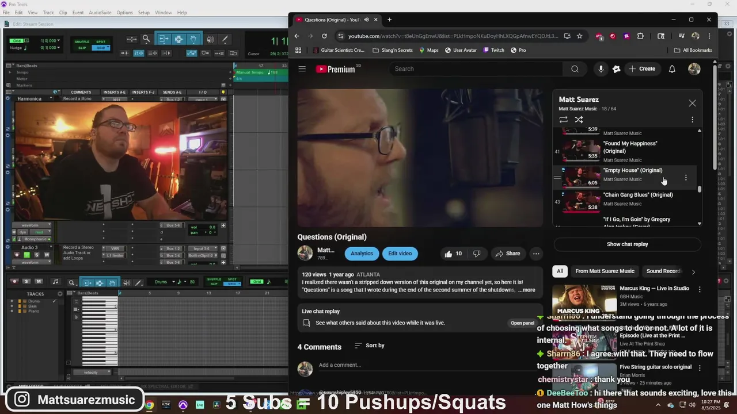This screenshot has height=414, width=737.
Task: Toggle Audio 3 track input monitoring
Action: tap(26, 255)
